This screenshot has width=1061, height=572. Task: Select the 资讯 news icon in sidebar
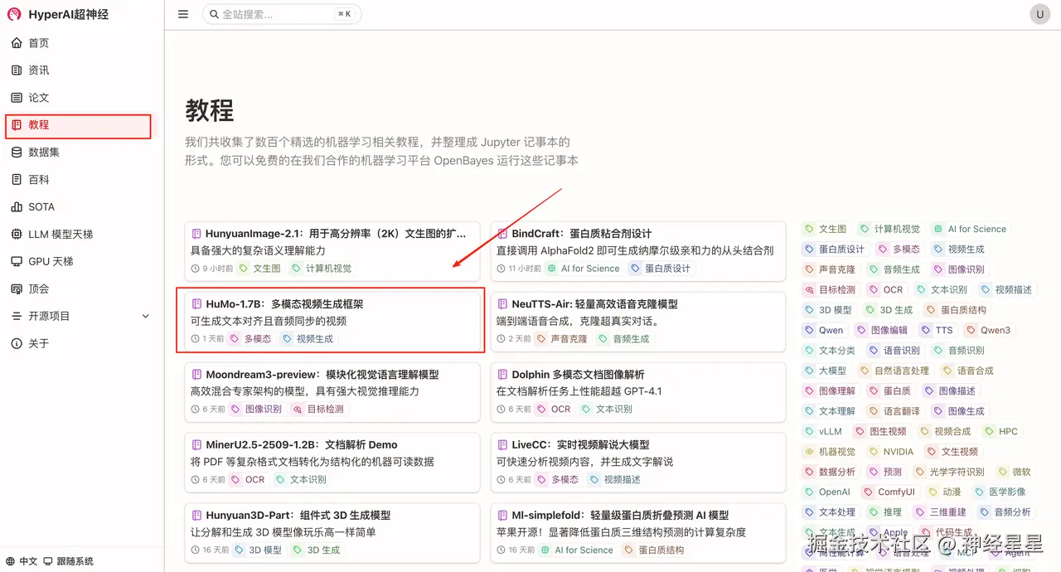click(x=17, y=70)
